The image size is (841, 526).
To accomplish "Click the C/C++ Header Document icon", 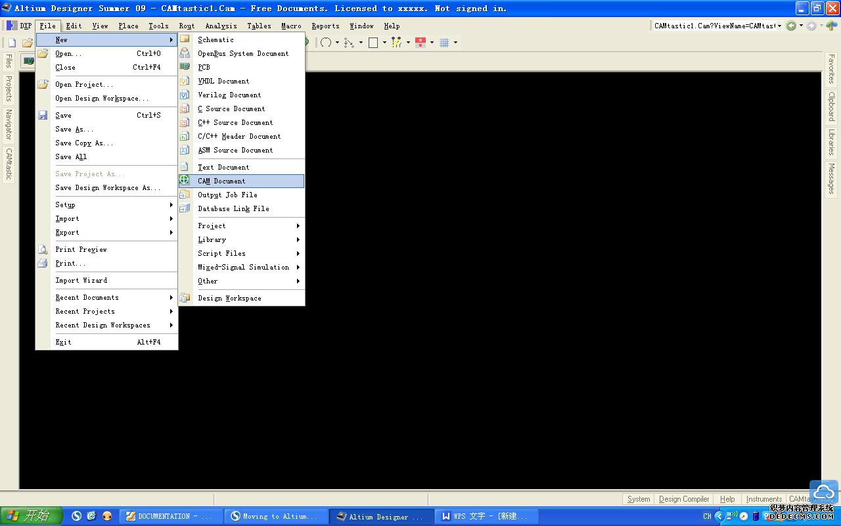I will point(185,136).
